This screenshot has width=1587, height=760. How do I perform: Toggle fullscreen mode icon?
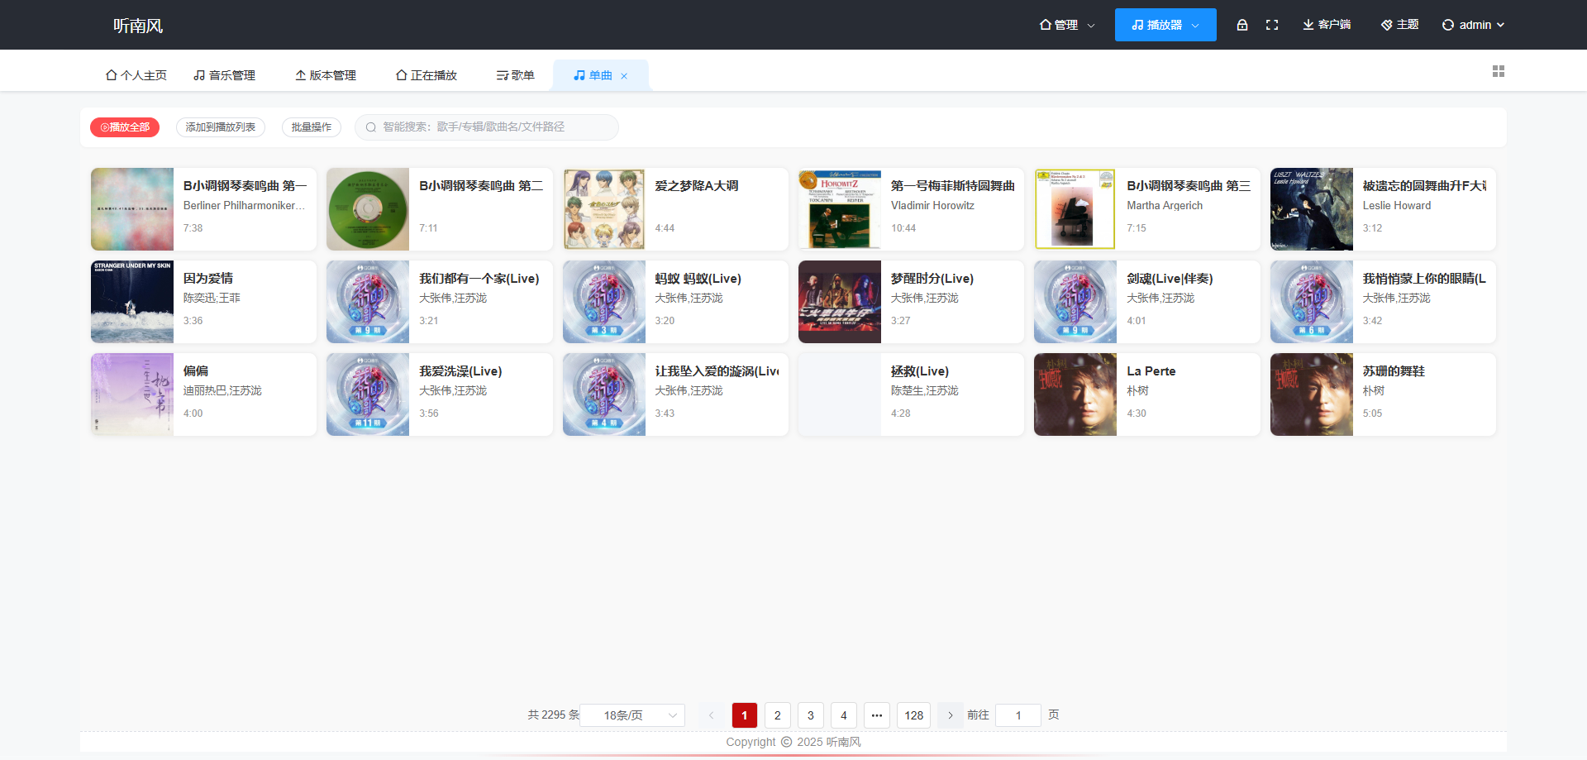pos(1272,25)
